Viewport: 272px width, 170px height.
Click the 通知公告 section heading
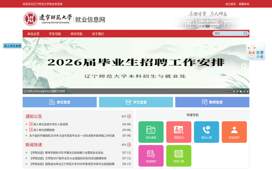(34, 116)
